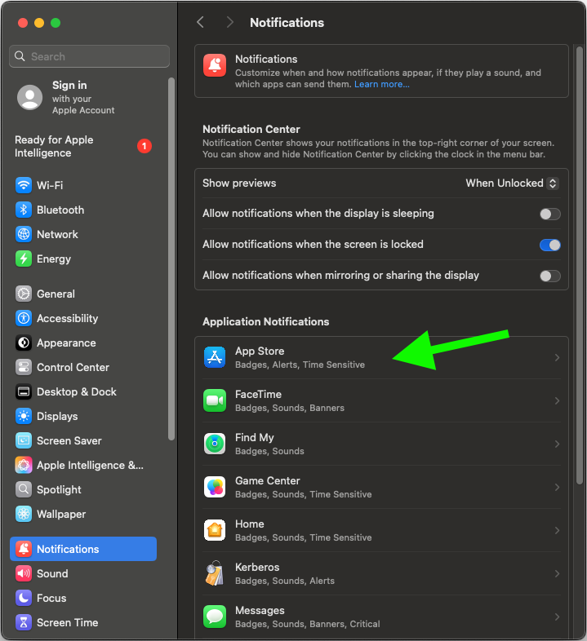Click the Home app icon
Image resolution: width=587 pixels, height=641 pixels.
pos(215,530)
